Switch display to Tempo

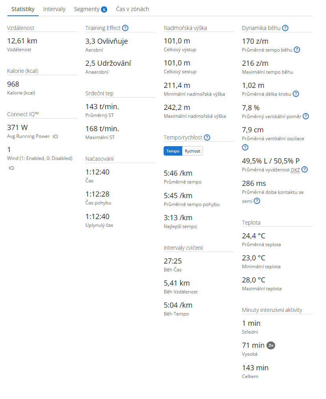tap(173, 151)
